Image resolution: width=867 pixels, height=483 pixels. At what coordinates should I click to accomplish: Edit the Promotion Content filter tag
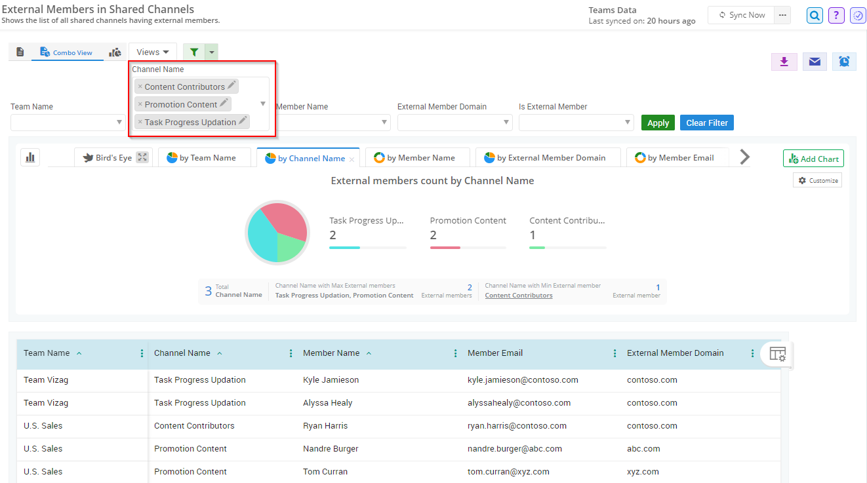pos(224,104)
